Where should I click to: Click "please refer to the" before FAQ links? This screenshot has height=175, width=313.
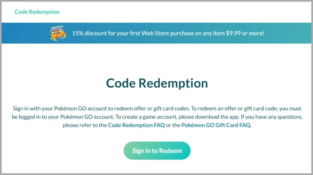coord(85,125)
